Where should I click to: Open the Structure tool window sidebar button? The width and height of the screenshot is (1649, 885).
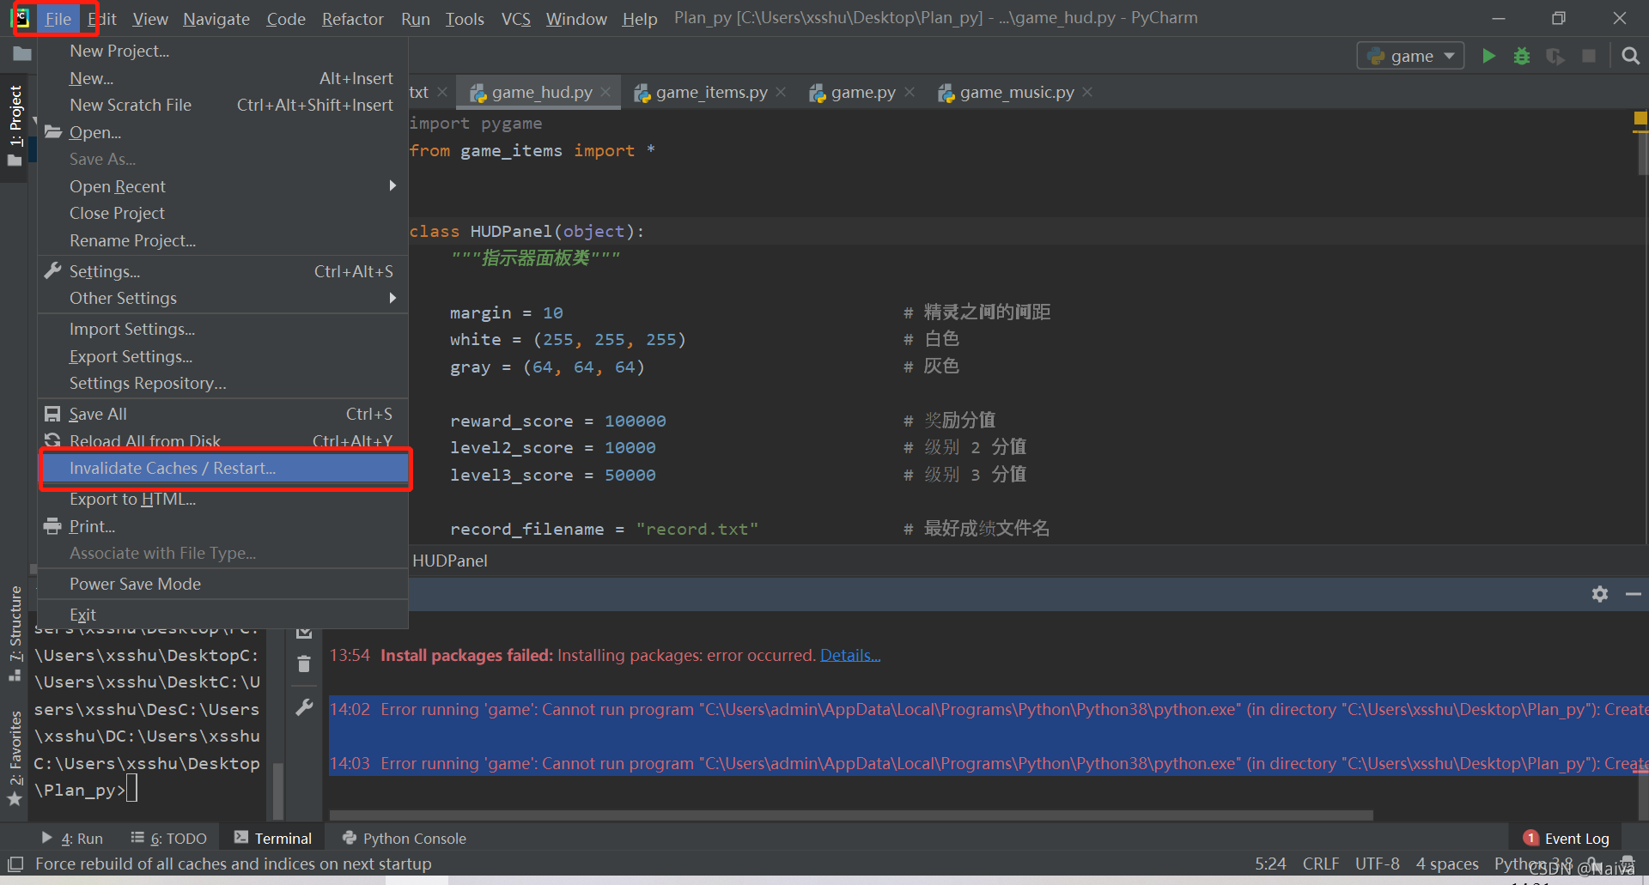[x=15, y=633]
